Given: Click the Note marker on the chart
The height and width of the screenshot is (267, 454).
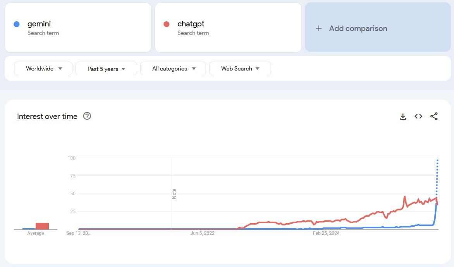Looking at the screenshot, I should tap(174, 194).
